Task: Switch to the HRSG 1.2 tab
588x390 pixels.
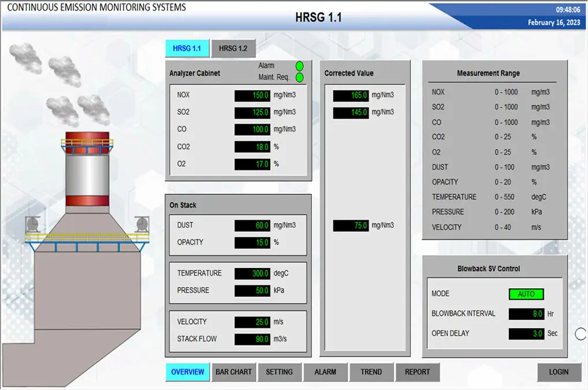Action: [233, 49]
